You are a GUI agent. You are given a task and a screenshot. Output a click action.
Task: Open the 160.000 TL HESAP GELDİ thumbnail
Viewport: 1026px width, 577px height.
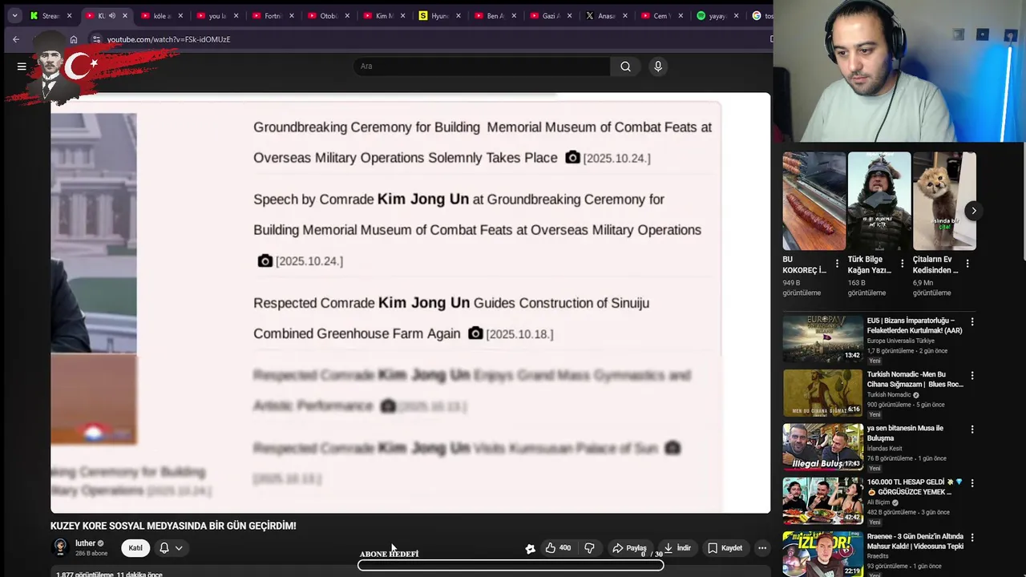pos(822,501)
